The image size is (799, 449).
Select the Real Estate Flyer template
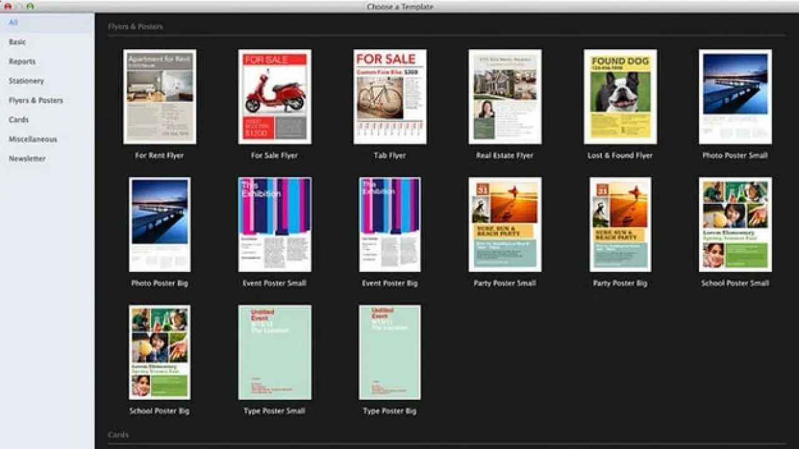(x=505, y=97)
